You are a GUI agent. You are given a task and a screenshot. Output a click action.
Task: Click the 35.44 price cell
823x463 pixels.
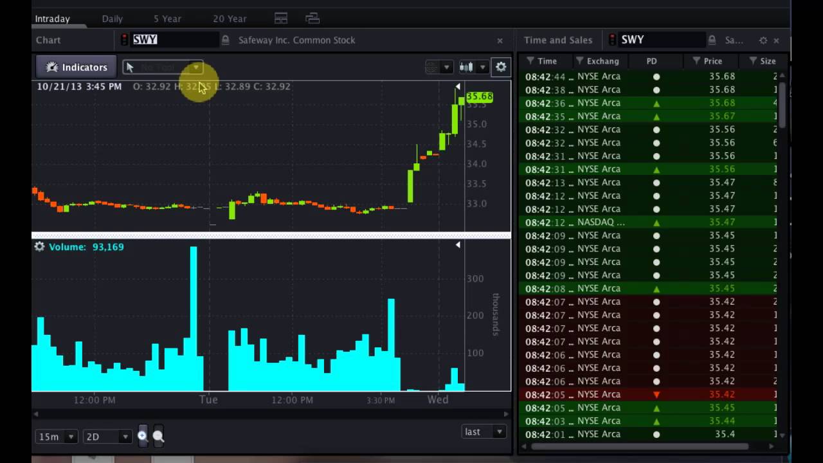pyautogui.click(x=722, y=421)
